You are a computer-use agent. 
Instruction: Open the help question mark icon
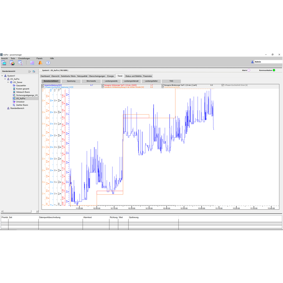48,63
